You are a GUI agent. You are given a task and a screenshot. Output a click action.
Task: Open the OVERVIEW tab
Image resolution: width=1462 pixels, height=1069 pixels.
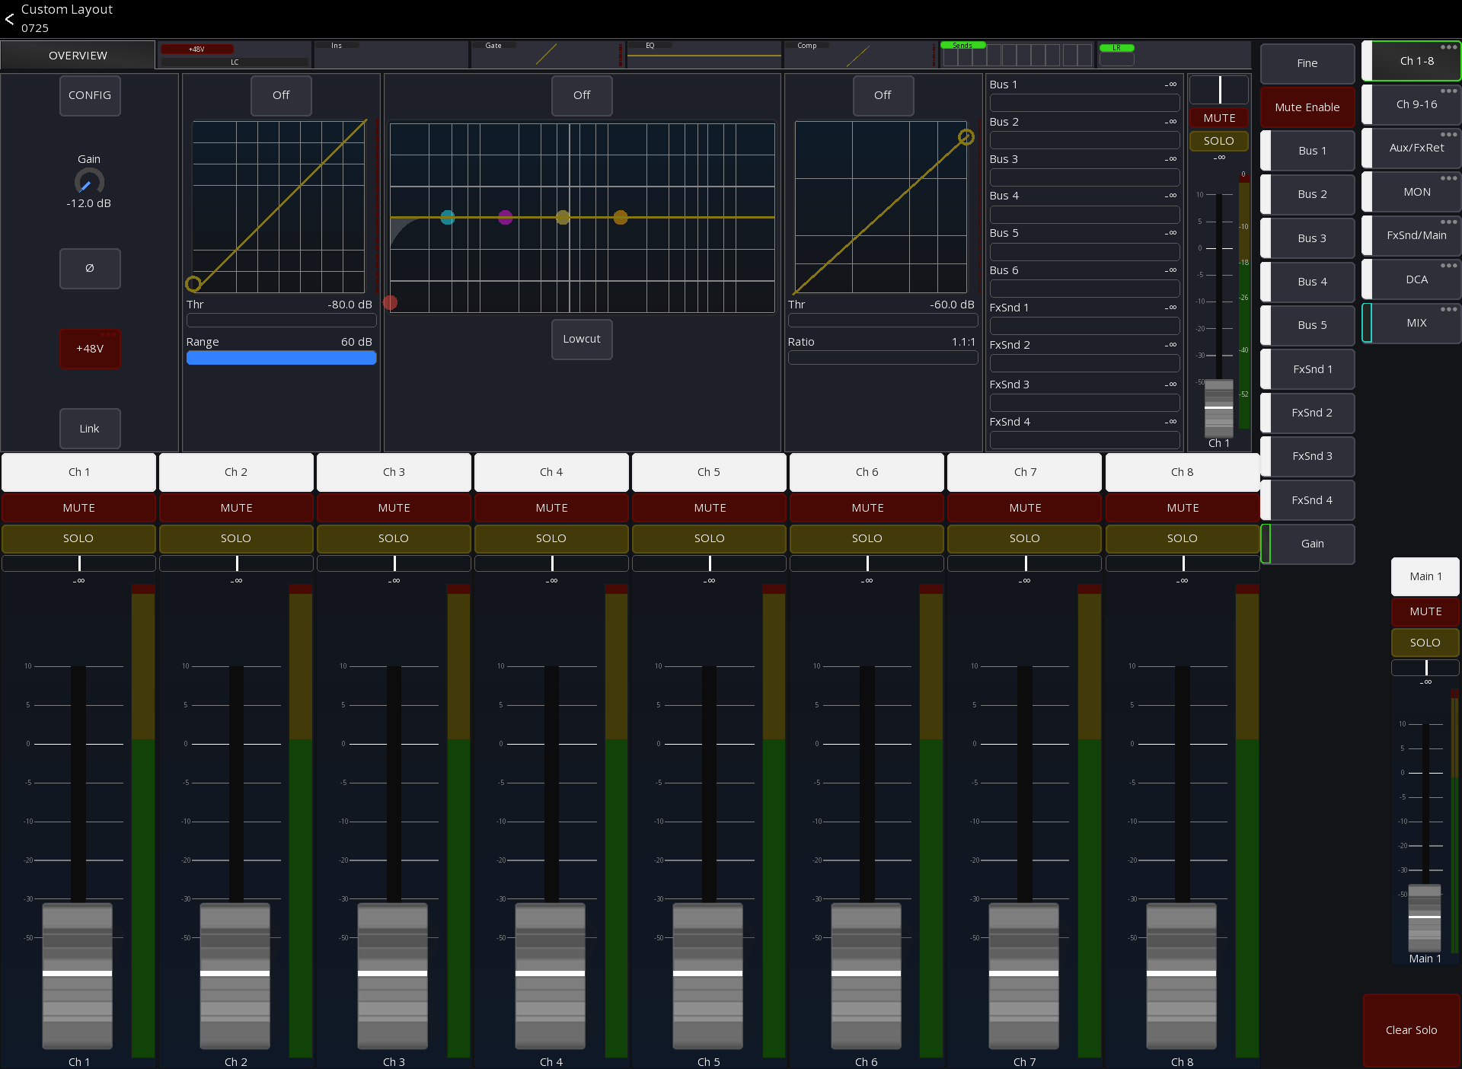pyautogui.click(x=78, y=56)
